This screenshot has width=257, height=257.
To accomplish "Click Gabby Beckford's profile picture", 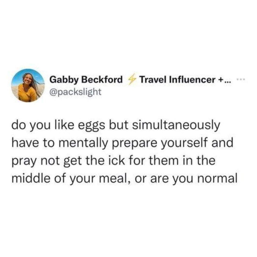I will pyautogui.click(x=28, y=85).
